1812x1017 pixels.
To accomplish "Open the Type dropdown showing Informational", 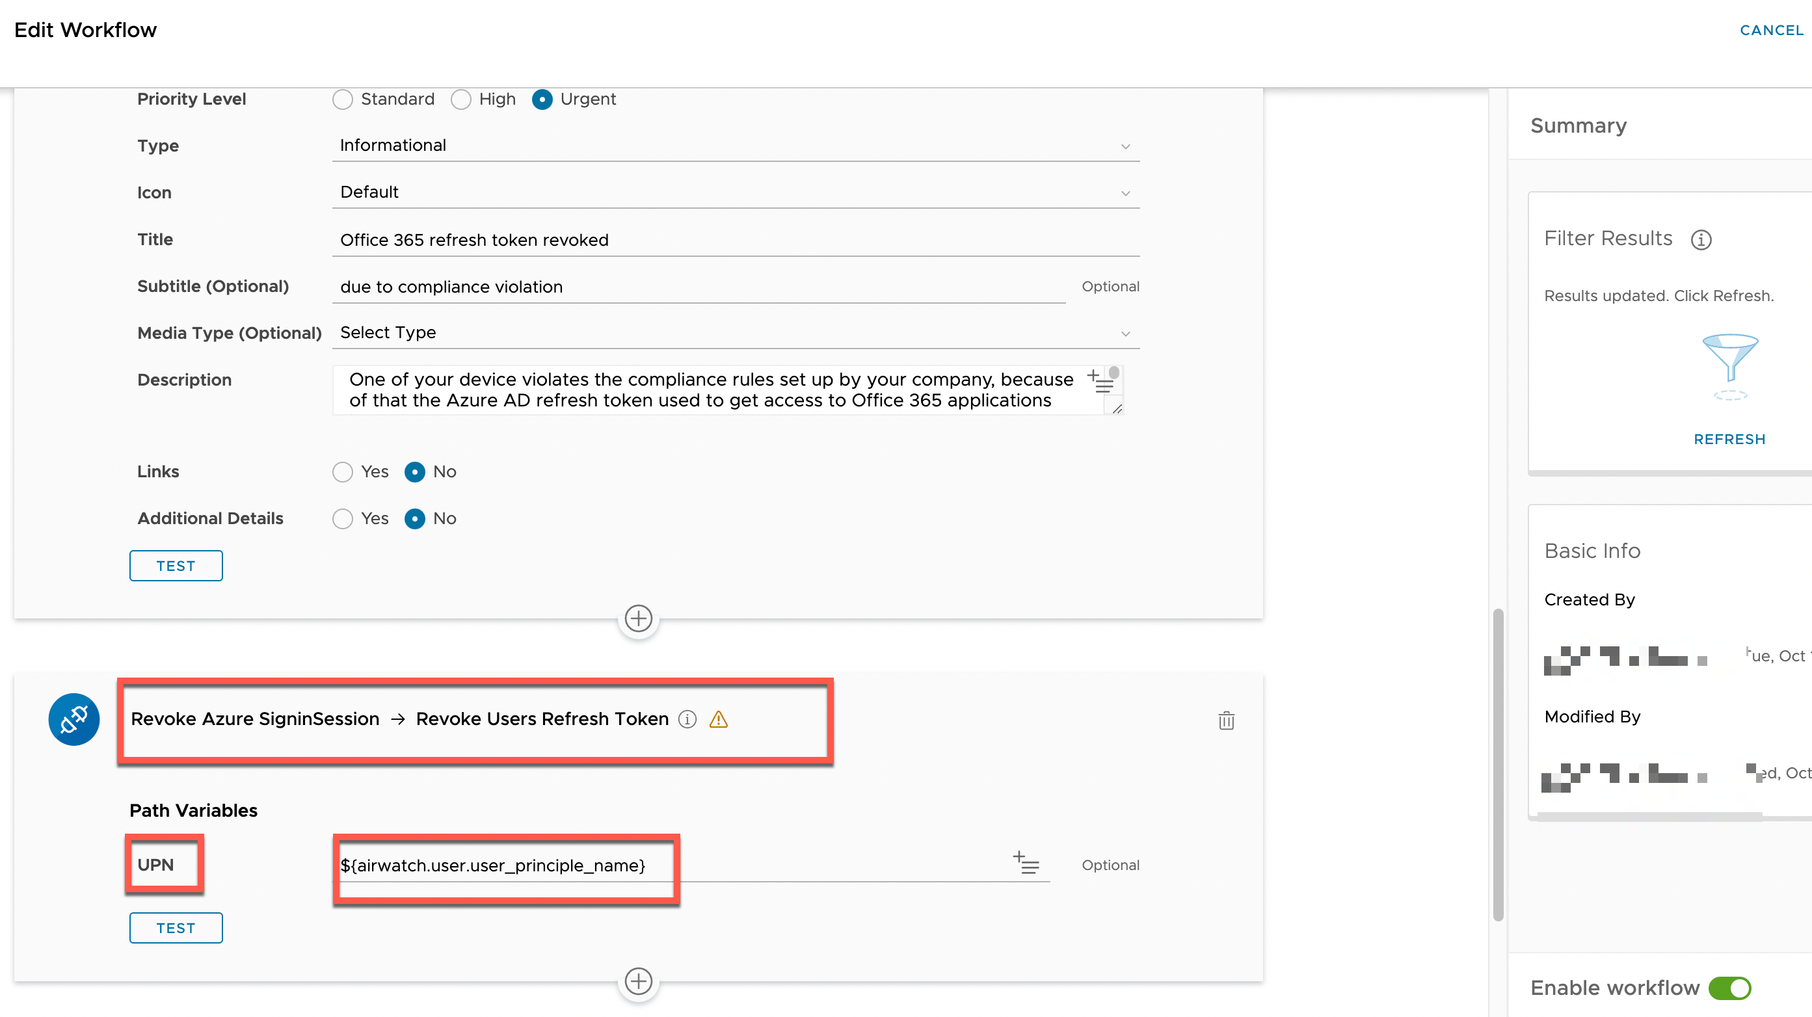I will [735, 146].
